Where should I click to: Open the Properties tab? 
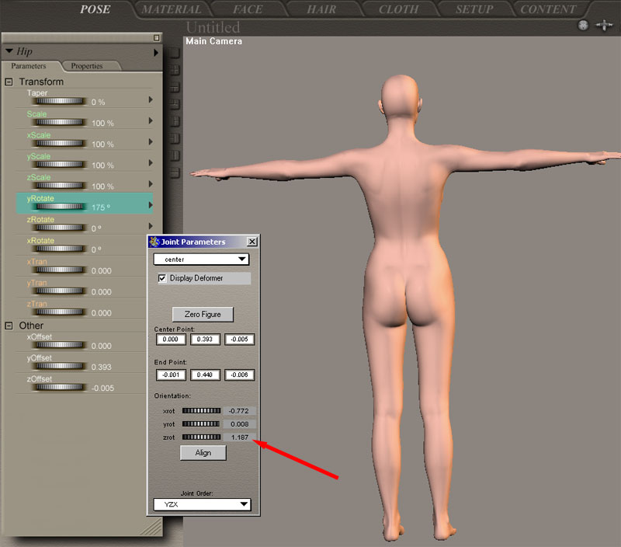click(x=87, y=66)
